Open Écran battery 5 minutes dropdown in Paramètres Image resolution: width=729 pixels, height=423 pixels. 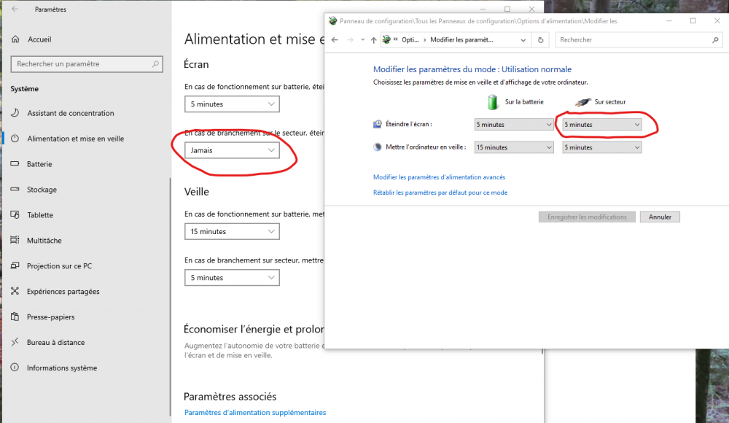[232, 104]
